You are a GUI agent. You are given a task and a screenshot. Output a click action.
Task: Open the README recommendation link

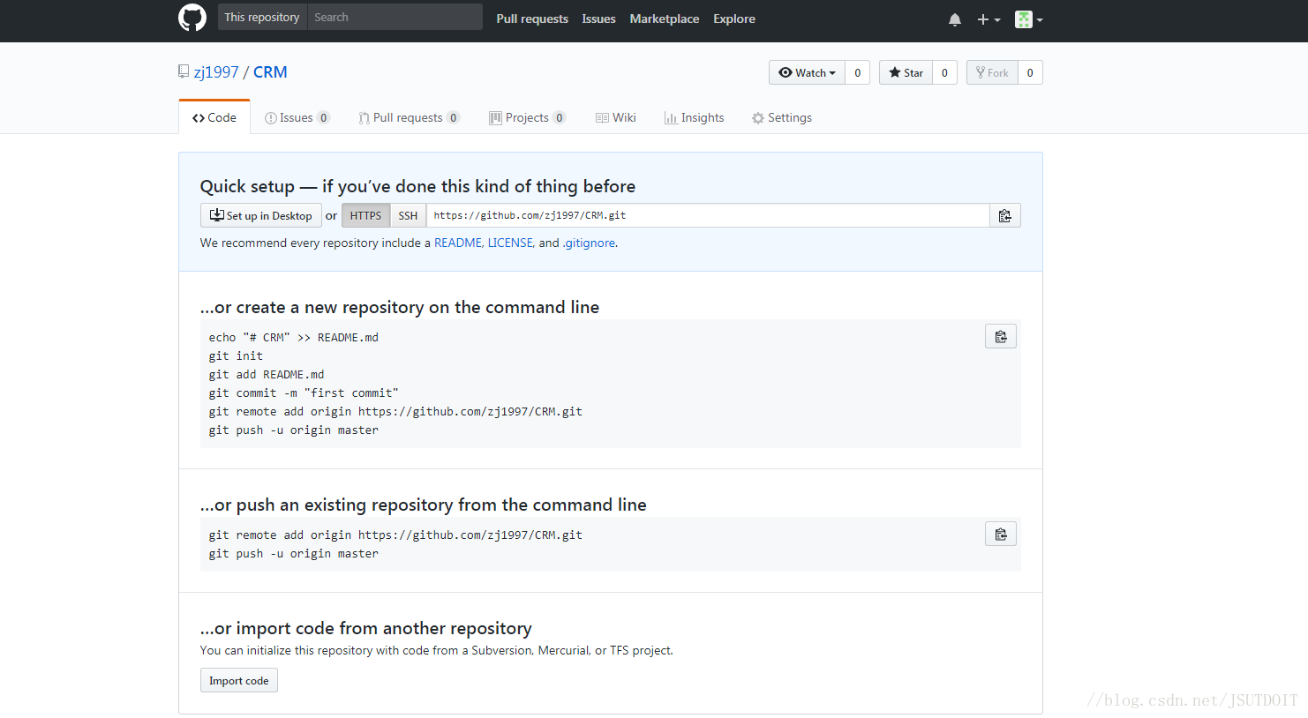coord(458,243)
